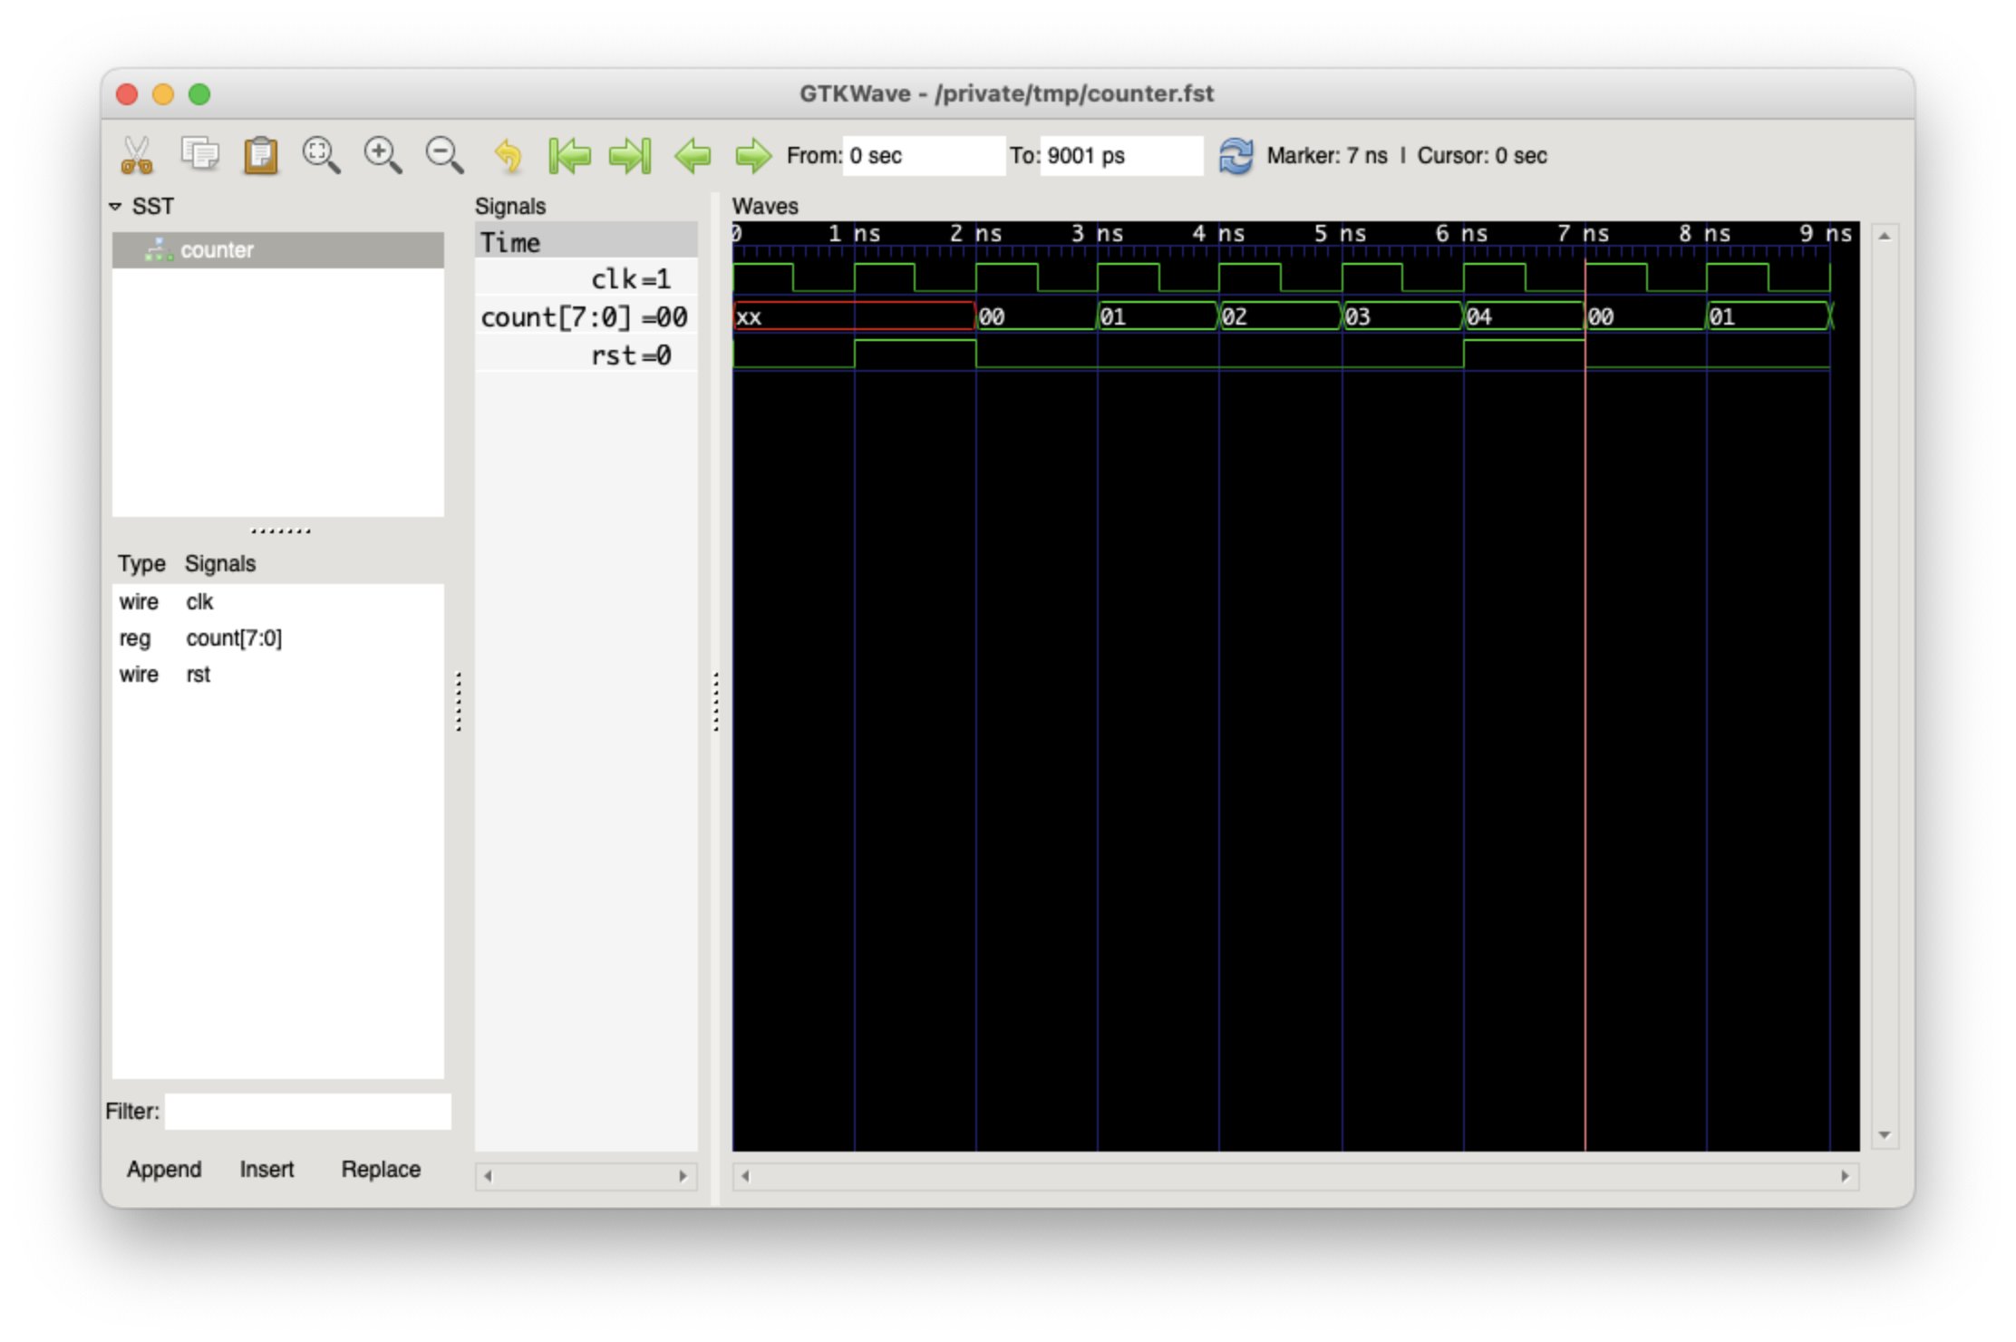Image resolution: width=2016 pixels, height=1342 pixels.
Task: Click the Copy Traces icon
Action: [x=199, y=154]
